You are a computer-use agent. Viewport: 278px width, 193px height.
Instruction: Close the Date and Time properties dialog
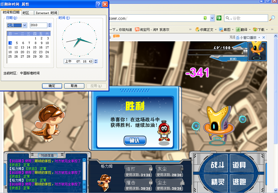point(105,4)
